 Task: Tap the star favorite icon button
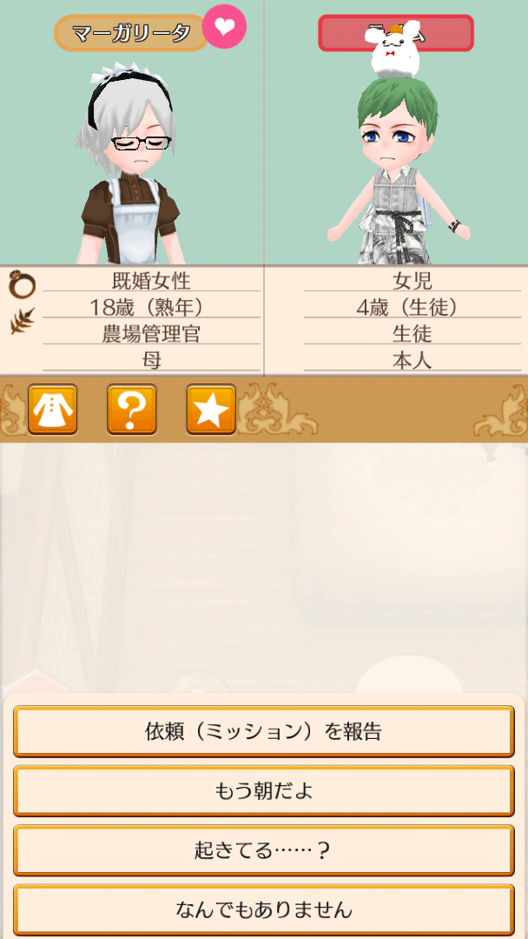point(211,410)
